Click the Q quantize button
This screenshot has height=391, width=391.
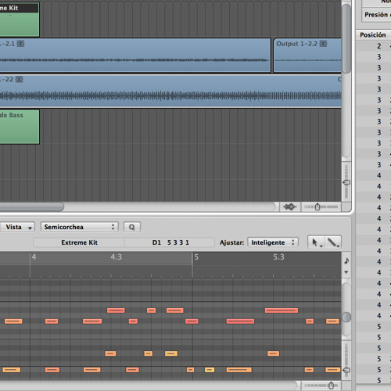tap(132, 227)
